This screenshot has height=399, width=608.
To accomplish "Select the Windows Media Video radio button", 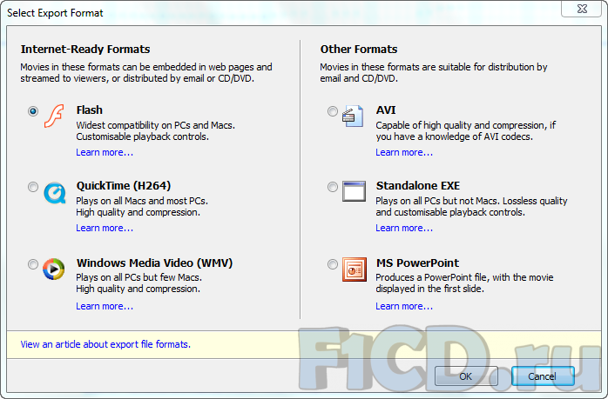I will tap(33, 264).
